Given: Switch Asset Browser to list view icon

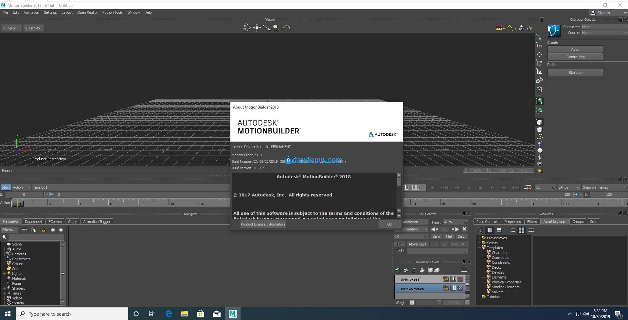Looking at the screenshot, I should [512, 230].
